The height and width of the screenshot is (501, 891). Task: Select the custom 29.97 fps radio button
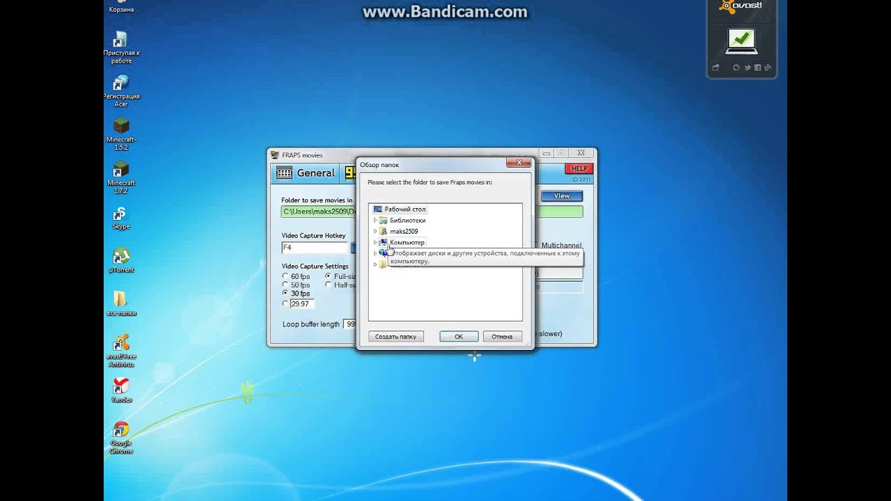click(x=285, y=303)
